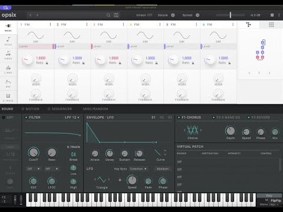
Task: Click the preset search magnifier icon
Action: click(x=108, y=15)
